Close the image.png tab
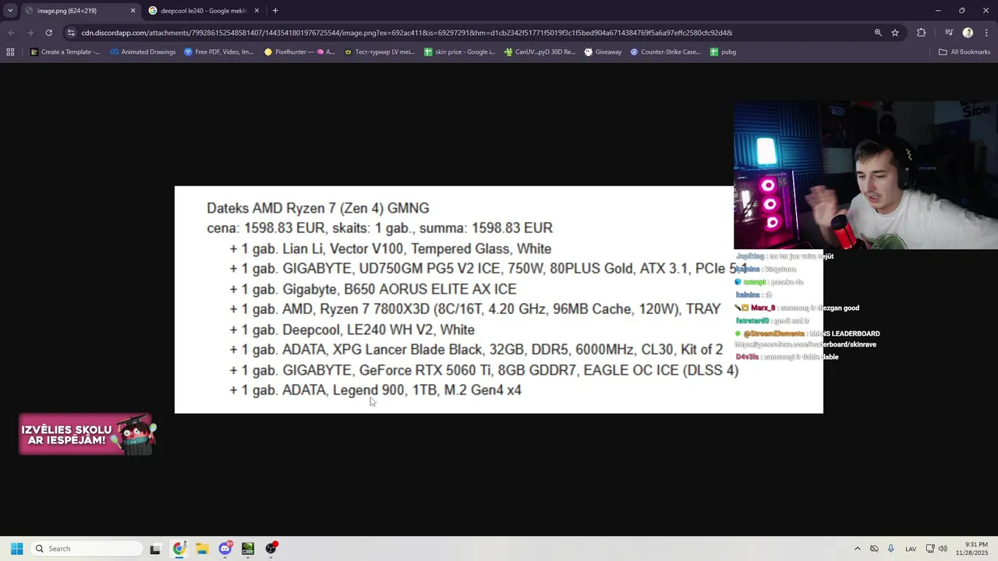Viewport: 998px width, 561px height. click(133, 11)
